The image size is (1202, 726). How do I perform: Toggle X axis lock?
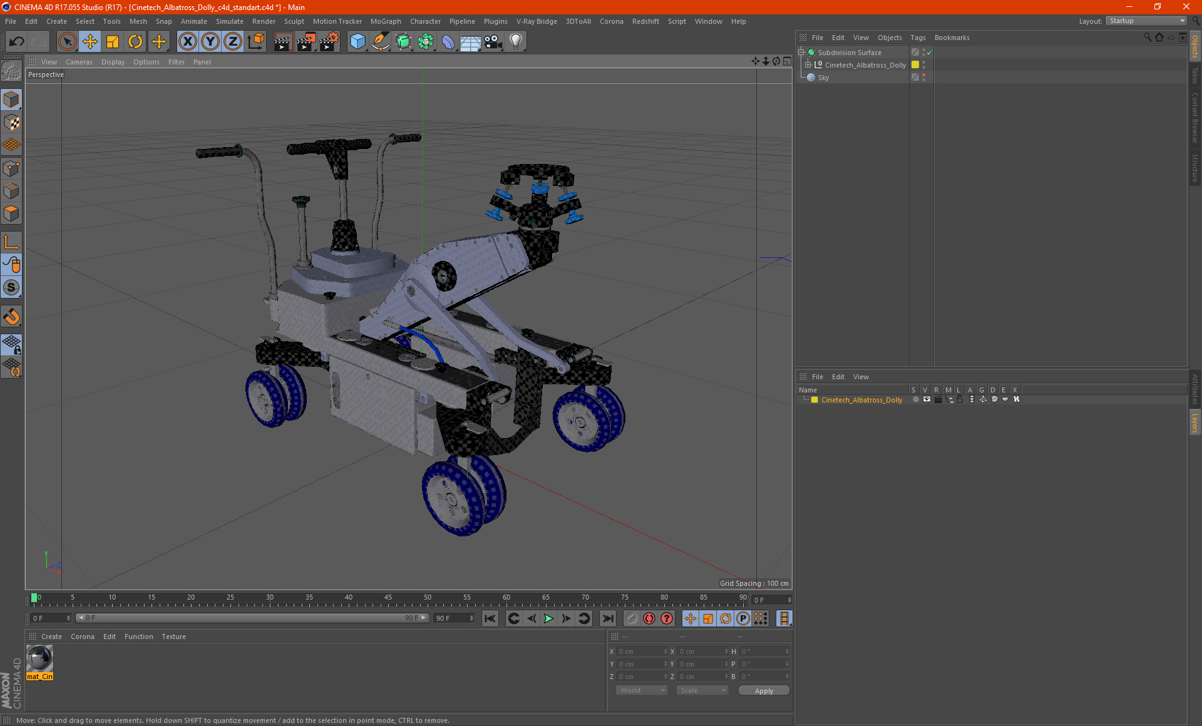pyautogui.click(x=187, y=42)
